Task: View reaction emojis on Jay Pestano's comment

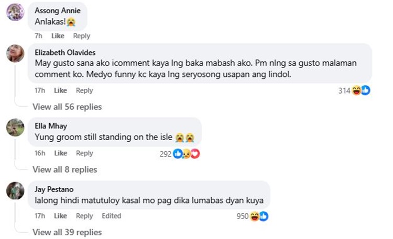Action: 259,216
